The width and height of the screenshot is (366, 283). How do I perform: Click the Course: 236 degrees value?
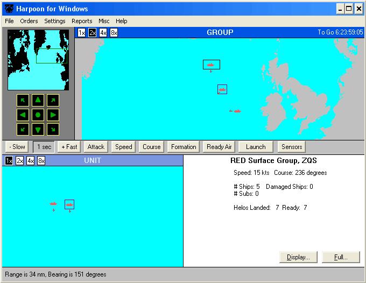(300, 173)
